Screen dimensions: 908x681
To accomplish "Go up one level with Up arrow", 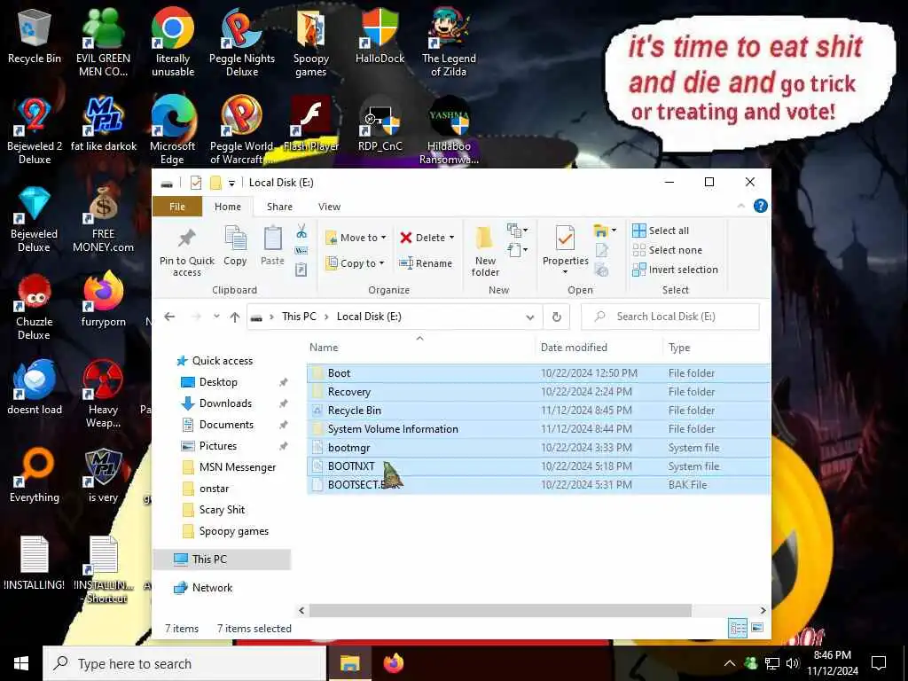I will [x=234, y=317].
